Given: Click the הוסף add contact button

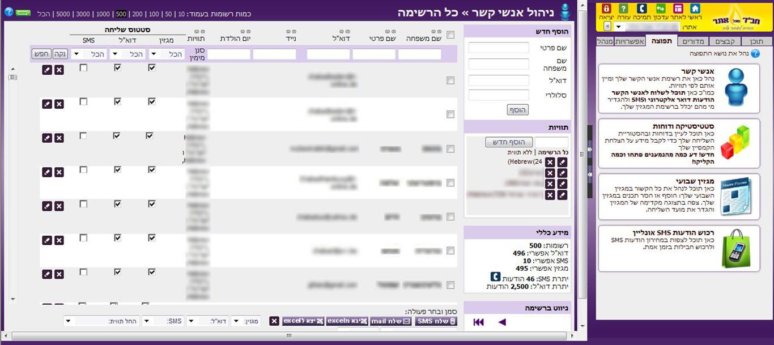Looking at the screenshot, I should 517,109.
